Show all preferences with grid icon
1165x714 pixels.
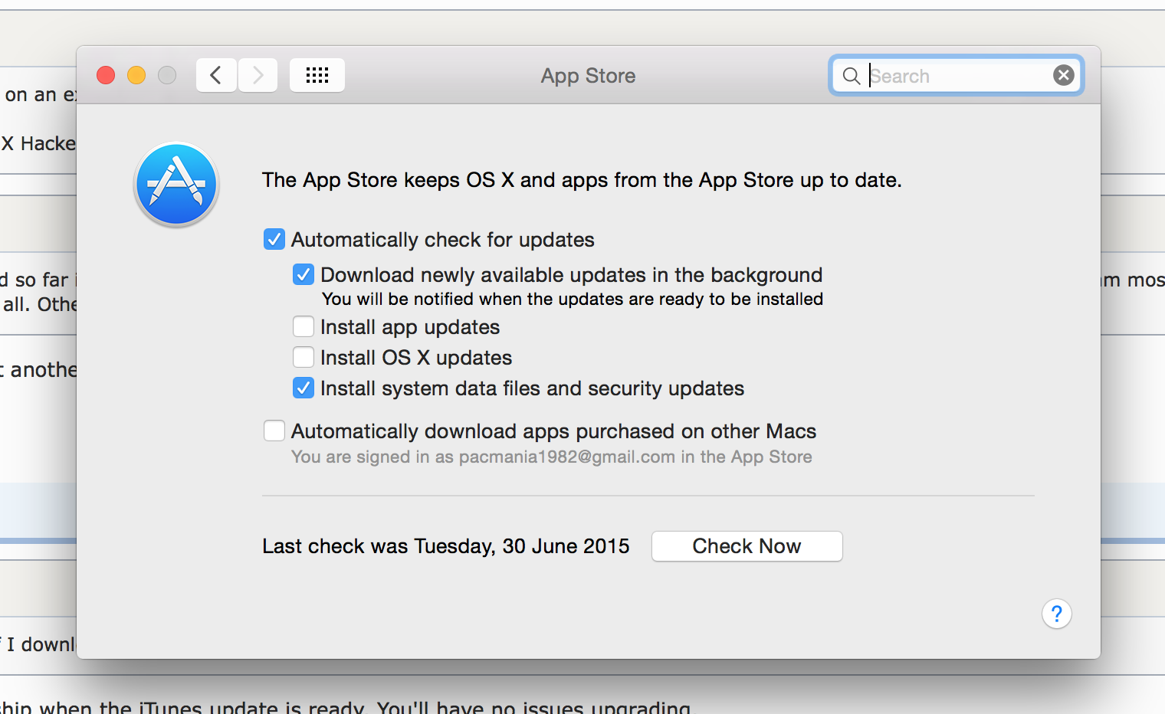[x=317, y=75]
